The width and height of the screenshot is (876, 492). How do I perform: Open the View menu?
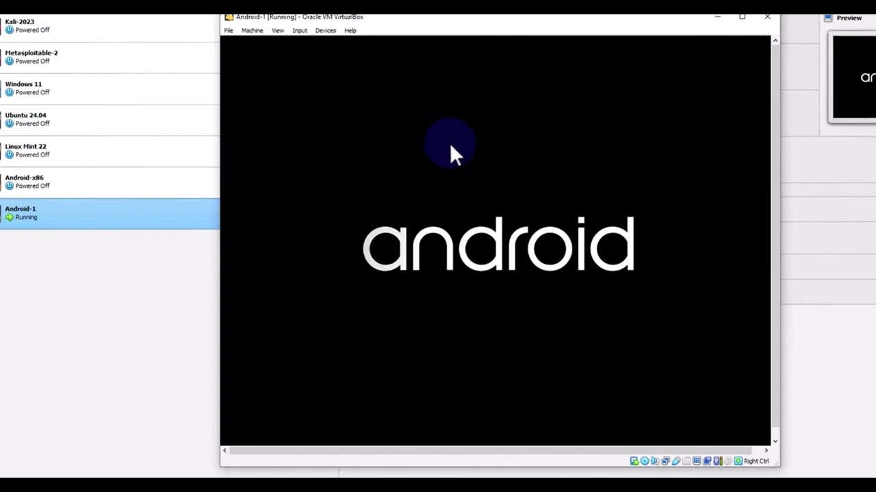tap(278, 31)
